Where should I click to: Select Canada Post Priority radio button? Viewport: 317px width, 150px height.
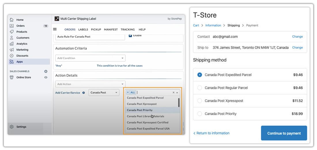coord(199,114)
